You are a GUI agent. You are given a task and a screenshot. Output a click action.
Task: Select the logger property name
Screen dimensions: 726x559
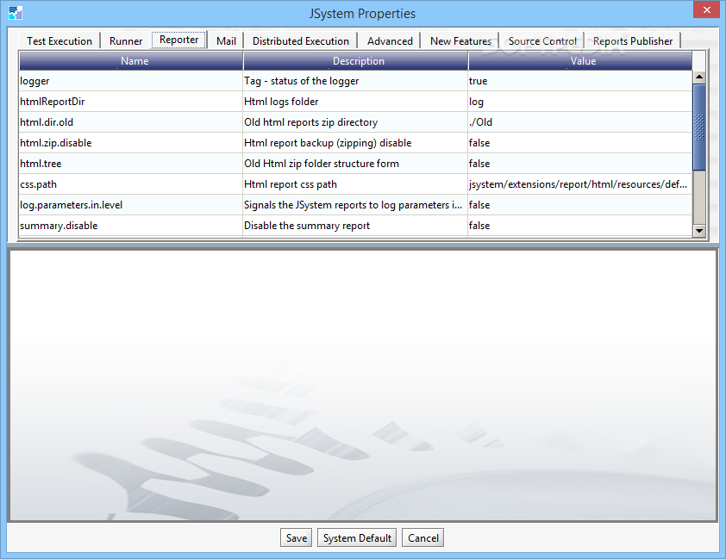(131, 81)
